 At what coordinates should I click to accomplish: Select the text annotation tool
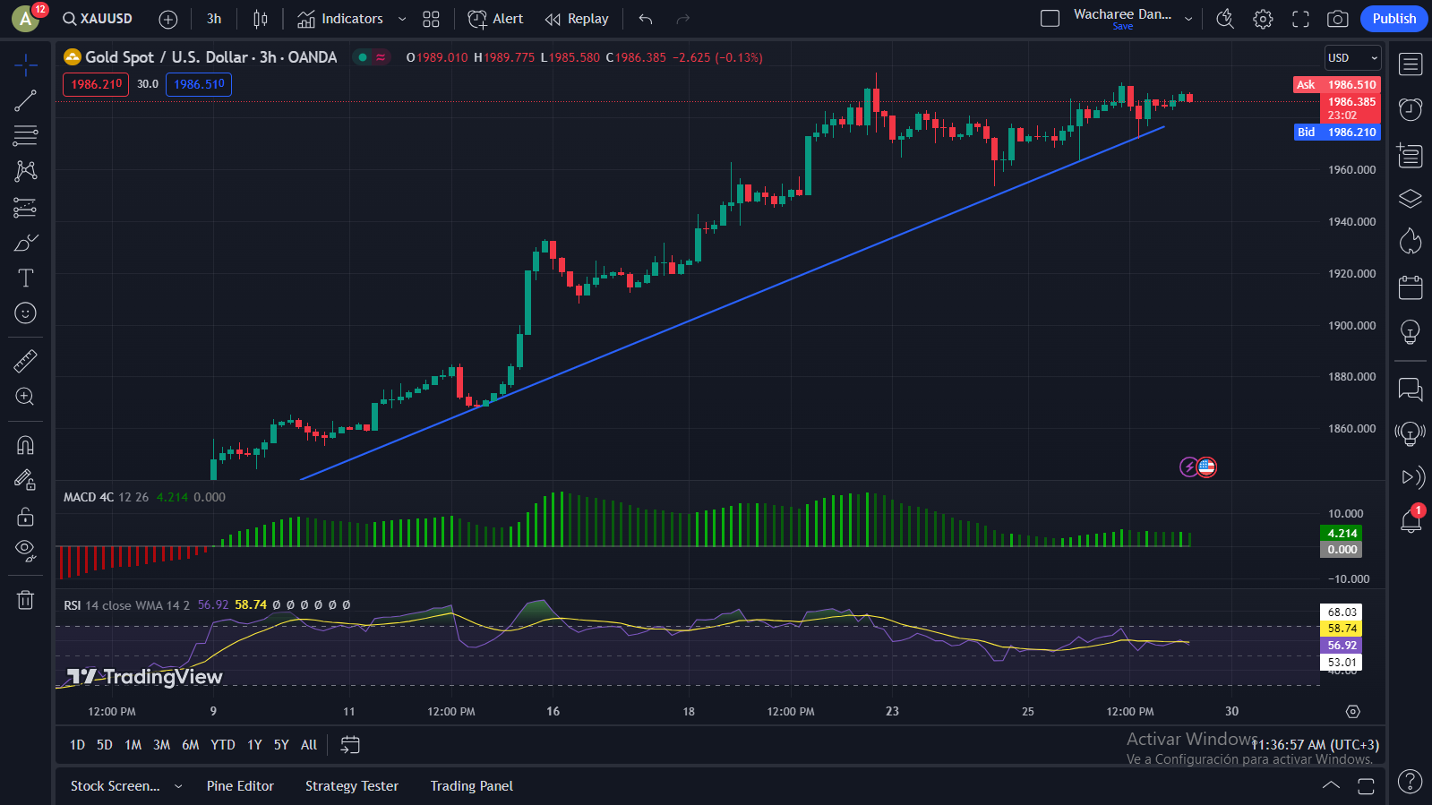25,278
